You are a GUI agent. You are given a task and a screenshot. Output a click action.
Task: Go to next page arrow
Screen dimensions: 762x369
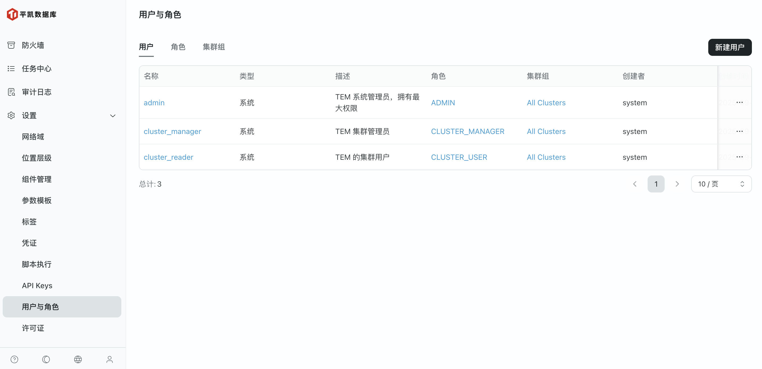pos(677,184)
